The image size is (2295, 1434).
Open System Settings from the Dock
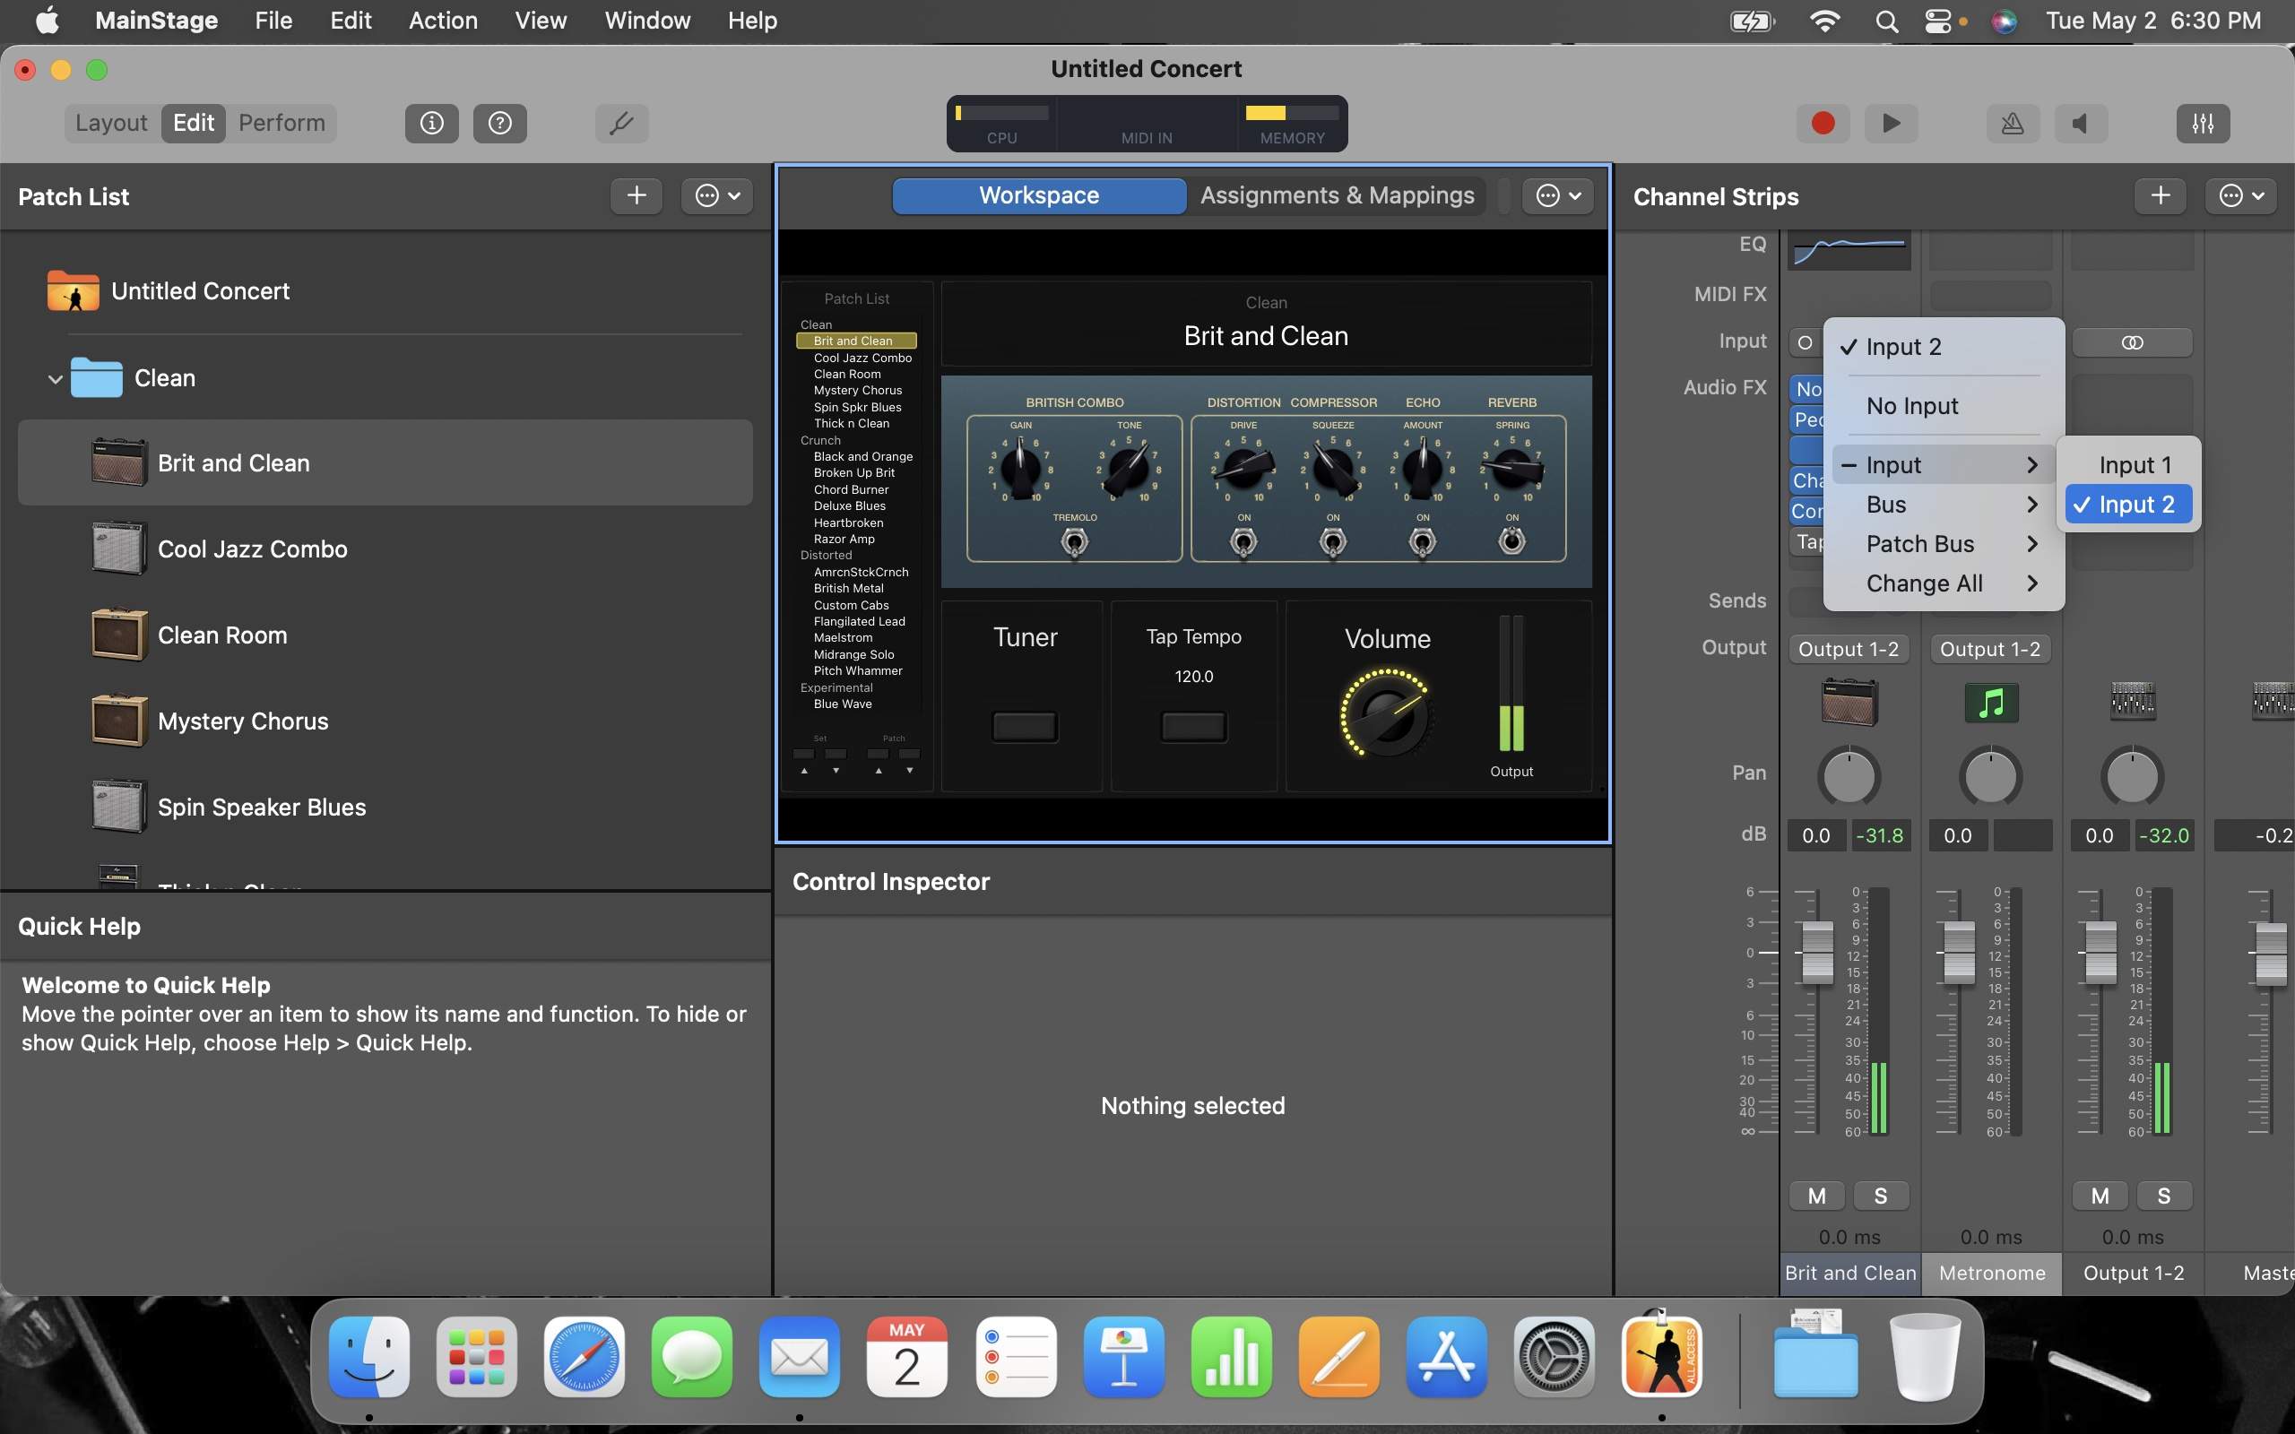click(x=1555, y=1356)
